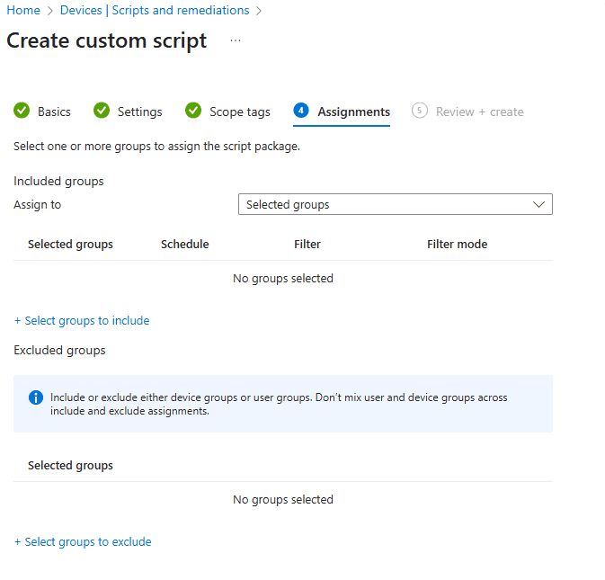
Task: Open Scripts and remediations breadcrumb
Action: pyautogui.click(x=181, y=11)
